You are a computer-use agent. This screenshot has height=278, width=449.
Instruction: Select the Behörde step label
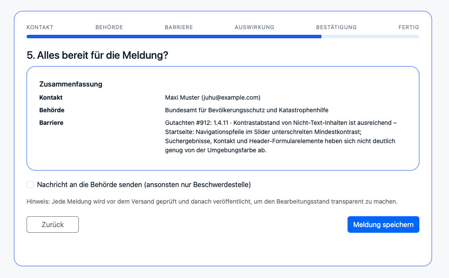click(109, 27)
